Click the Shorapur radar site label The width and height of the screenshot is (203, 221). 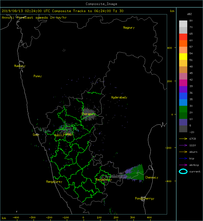point(88,114)
